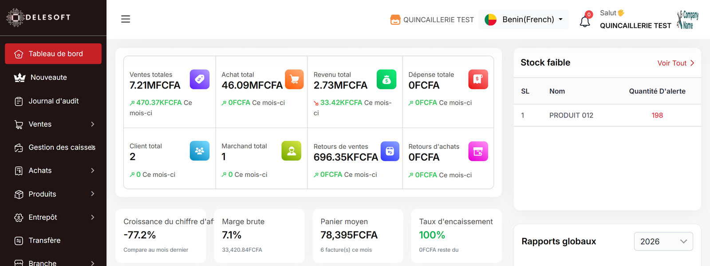
Task: Click the Voir Tout link
Action: pos(676,63)
